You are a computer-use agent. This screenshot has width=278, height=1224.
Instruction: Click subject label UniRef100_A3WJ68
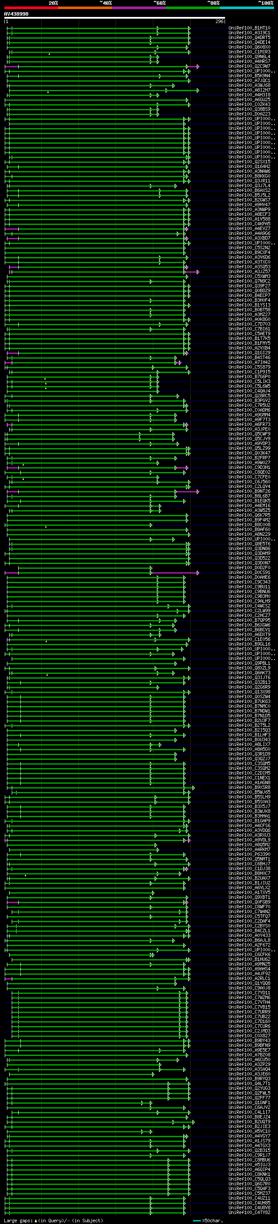tap(249, 86)
